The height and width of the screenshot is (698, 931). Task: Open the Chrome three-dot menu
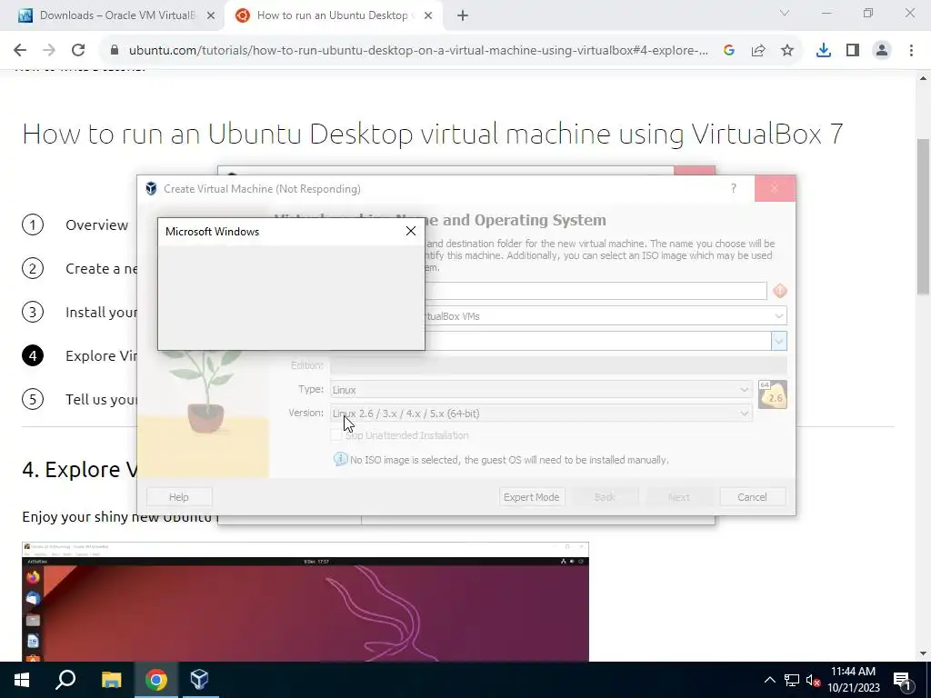click(911, 51)
